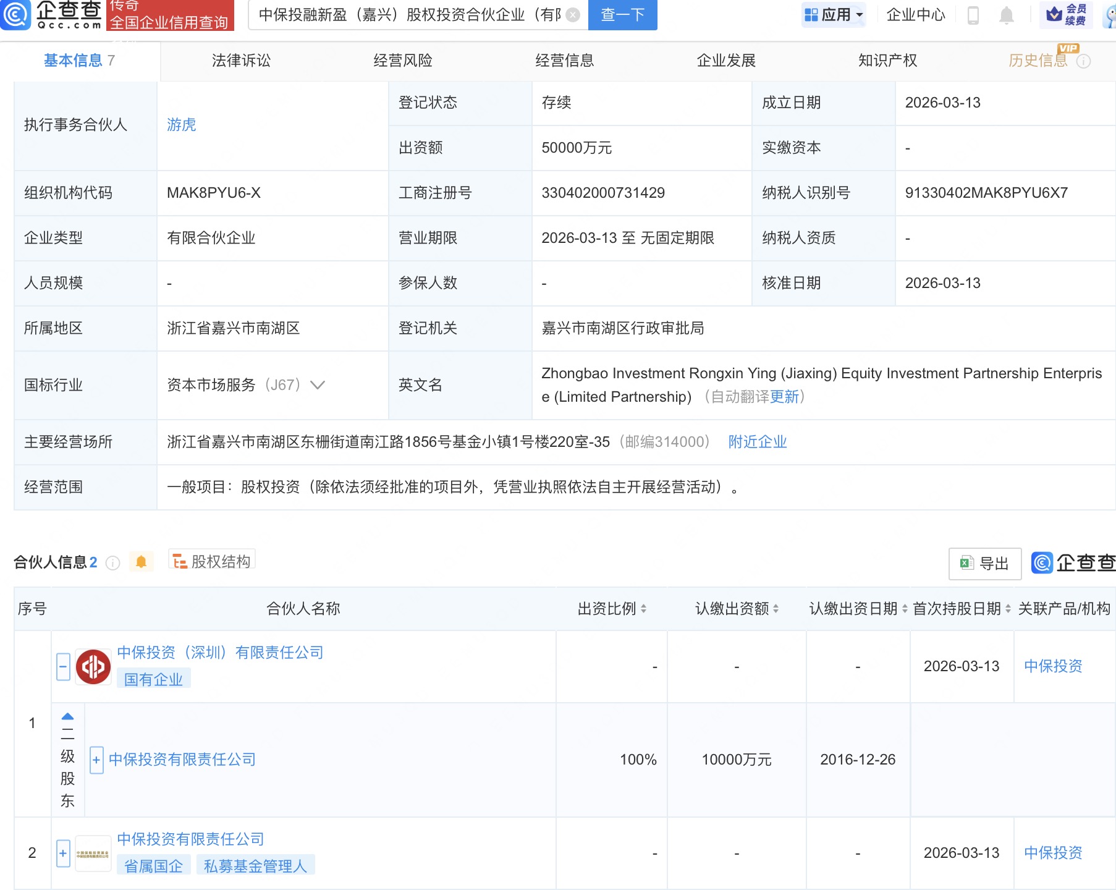Screen dimensions: 1116x890
Task: Click 中保投资(深圳) company logo thumbnail
Action: click(x=93, y=666)
